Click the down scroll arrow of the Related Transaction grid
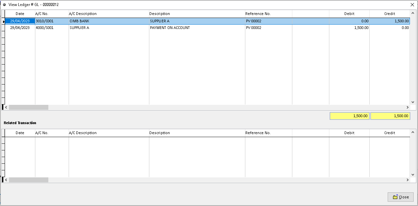This screenshot has width=418, height=206. click(413, 174)
